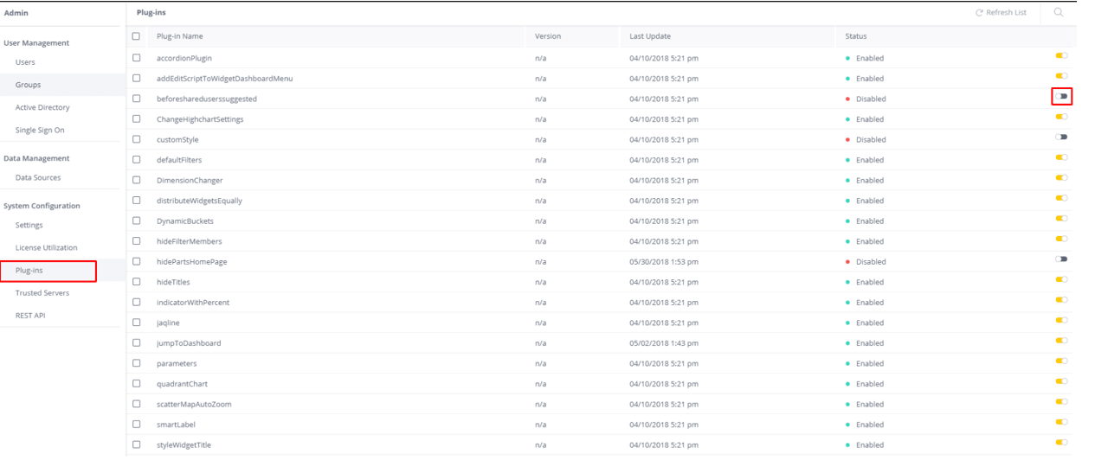Disable defaultFilters using its switch
Viewport: 1095px width, 473px height.
pyautogui.click(x=1061, y=157)
